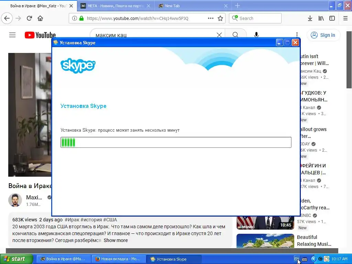Open YouTube guide hamburger menu
352x264 pixels.
(12, 35)
